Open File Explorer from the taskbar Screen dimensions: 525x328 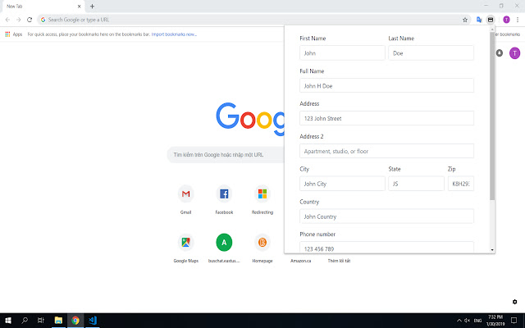[x=58, y=321]
